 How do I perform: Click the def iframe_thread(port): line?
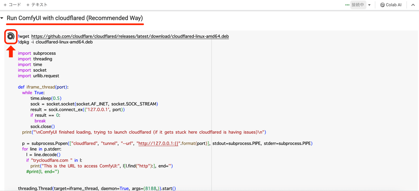click(x=43, y=87)
